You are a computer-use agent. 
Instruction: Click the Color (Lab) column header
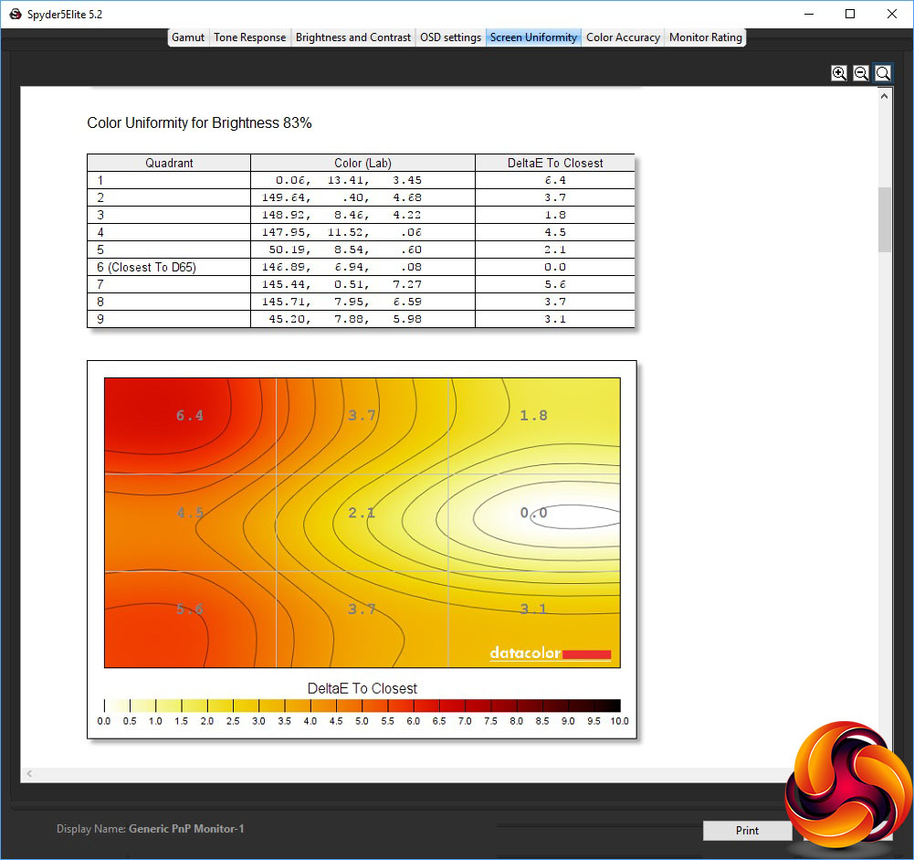[x=362, y=163]
